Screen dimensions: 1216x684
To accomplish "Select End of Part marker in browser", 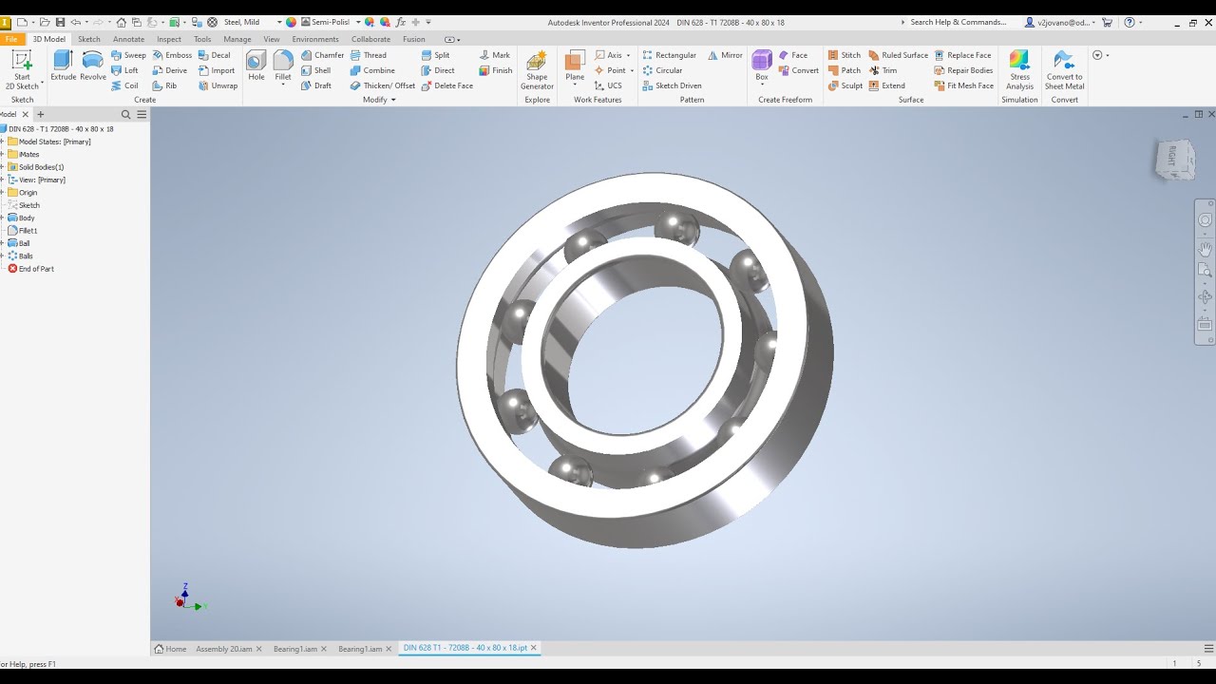I will pos(30,269).
